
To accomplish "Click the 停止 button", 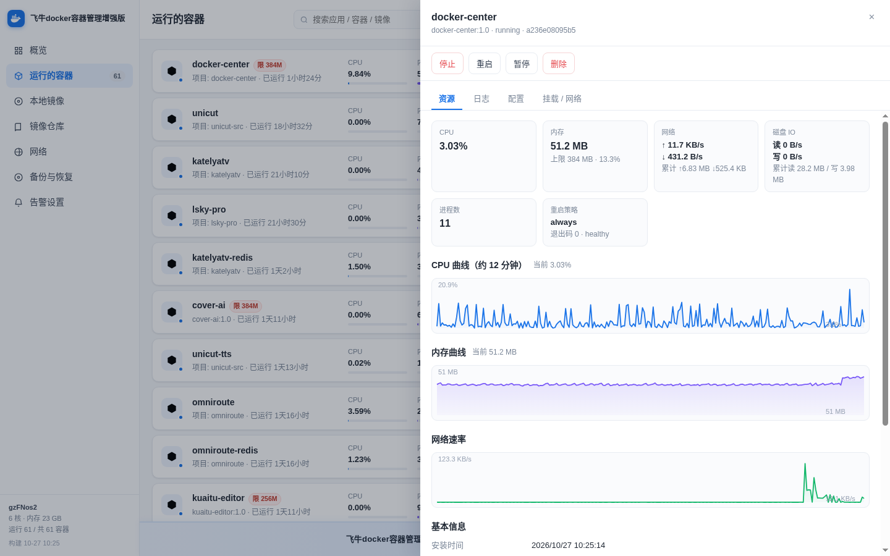I will pyautogui.click(x=447, y=64).
